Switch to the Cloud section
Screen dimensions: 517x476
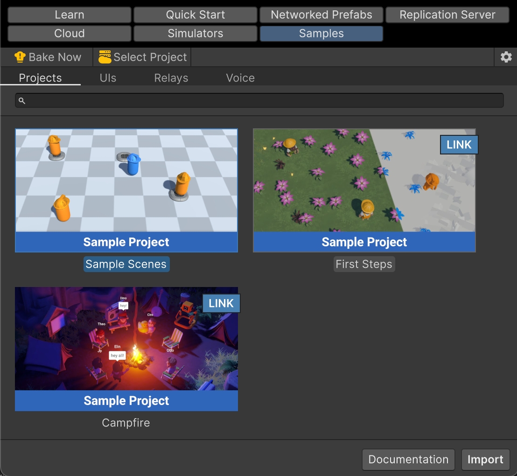click(x=70, y=34)
